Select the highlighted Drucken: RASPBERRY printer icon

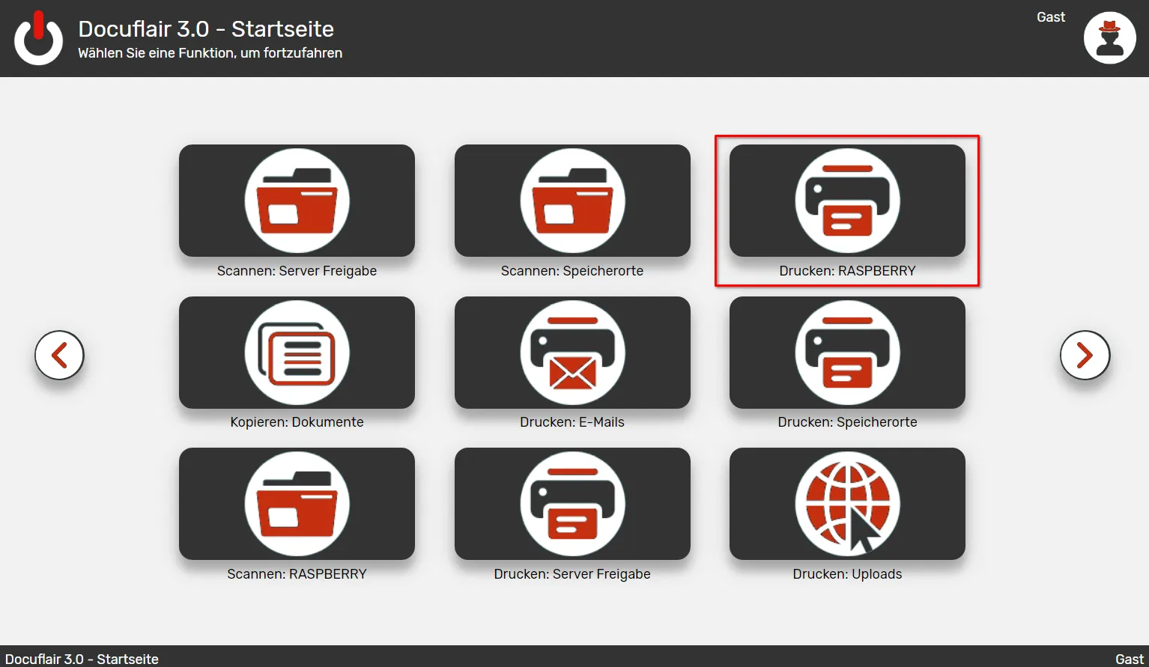(847, 201)
